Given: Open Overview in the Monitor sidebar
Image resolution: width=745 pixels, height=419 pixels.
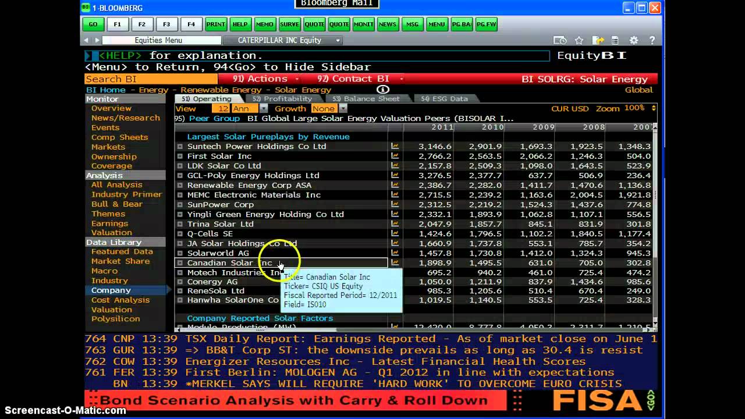Looking at the screenshot, I should [x=111, y=108].
